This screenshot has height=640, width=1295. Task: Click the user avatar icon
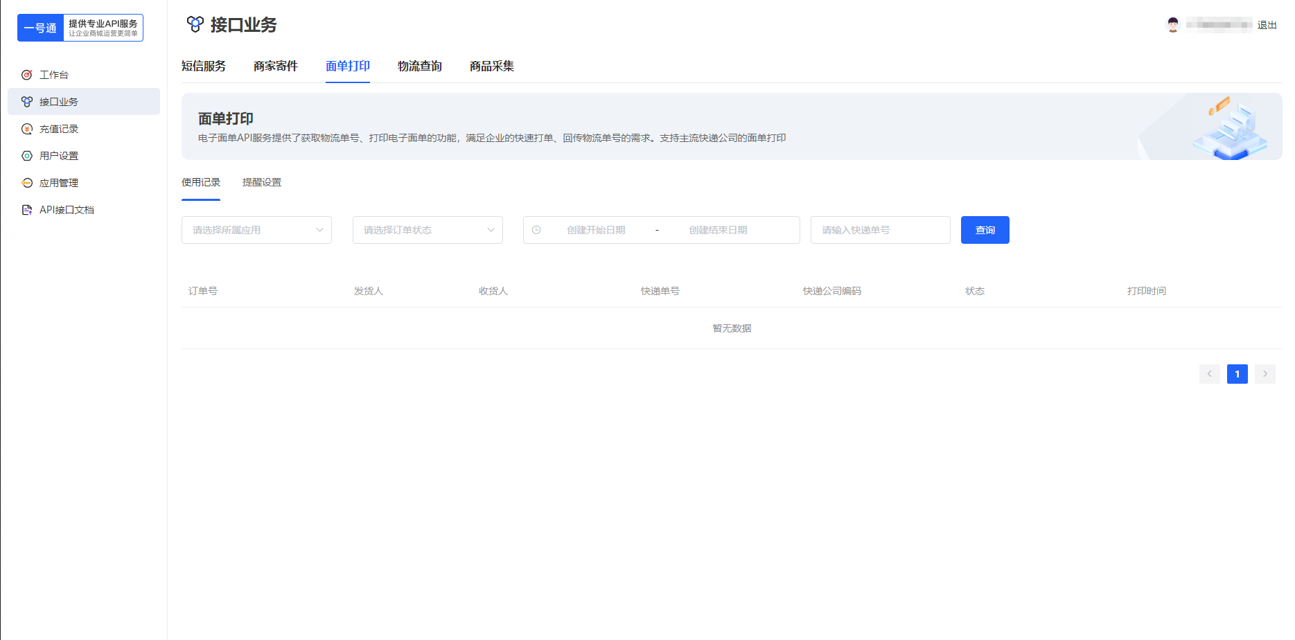(x=1173, y=25)
